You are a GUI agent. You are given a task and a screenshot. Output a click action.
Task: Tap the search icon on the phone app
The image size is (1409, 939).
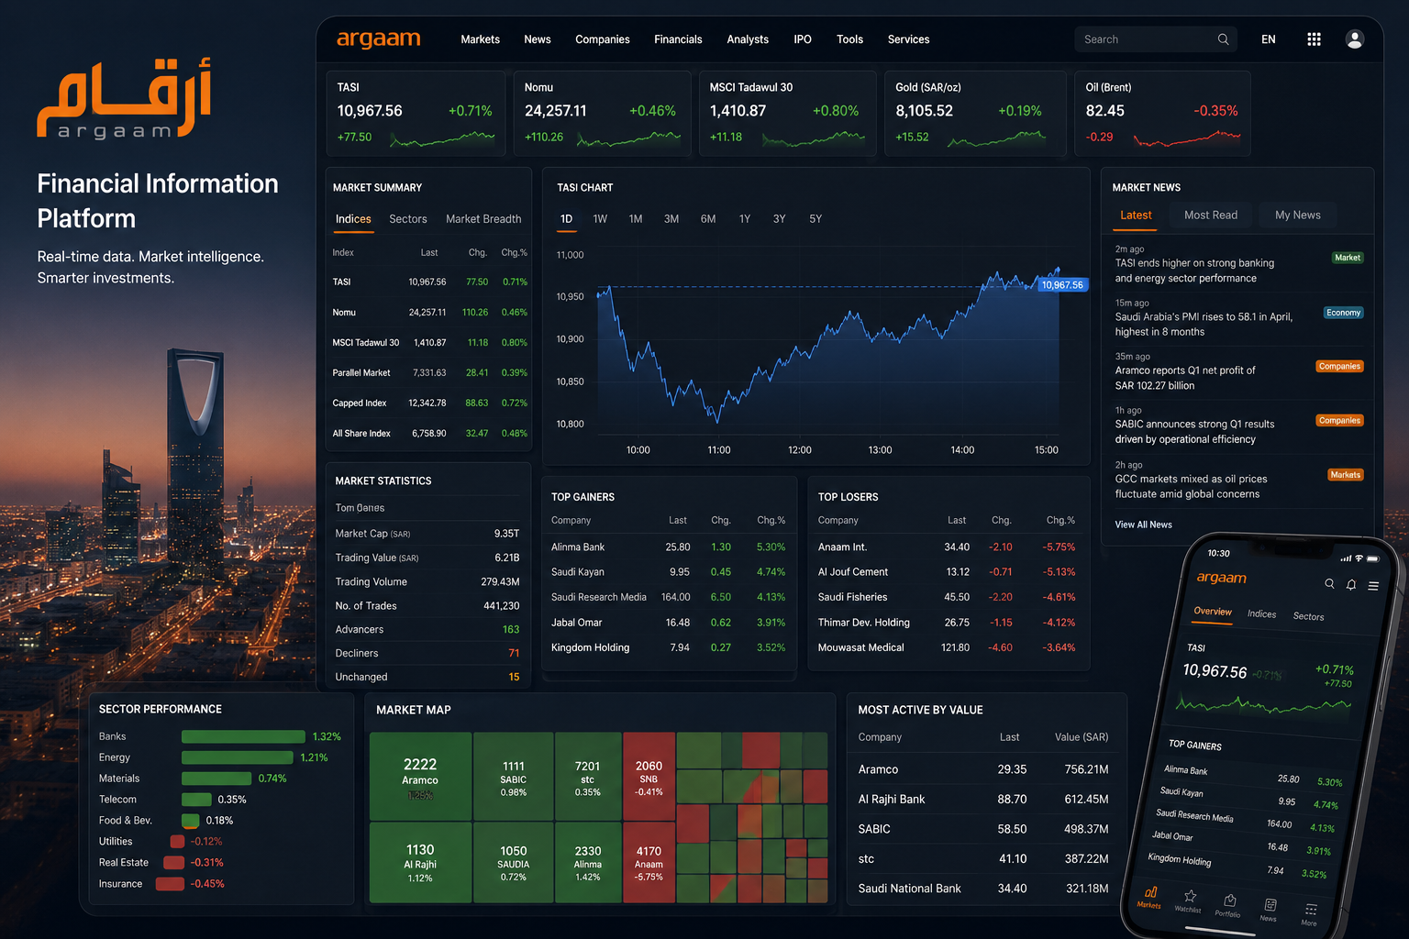coord(1329,583)
